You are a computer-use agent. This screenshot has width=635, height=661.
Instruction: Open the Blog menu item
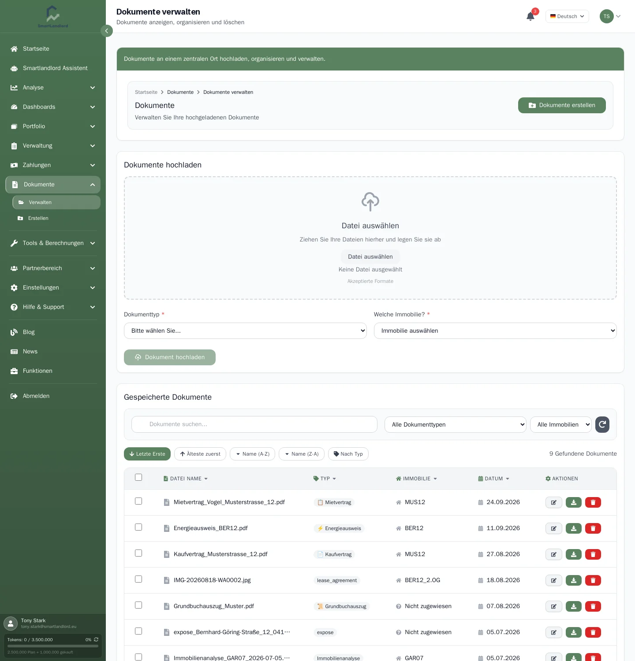(53, 332)
